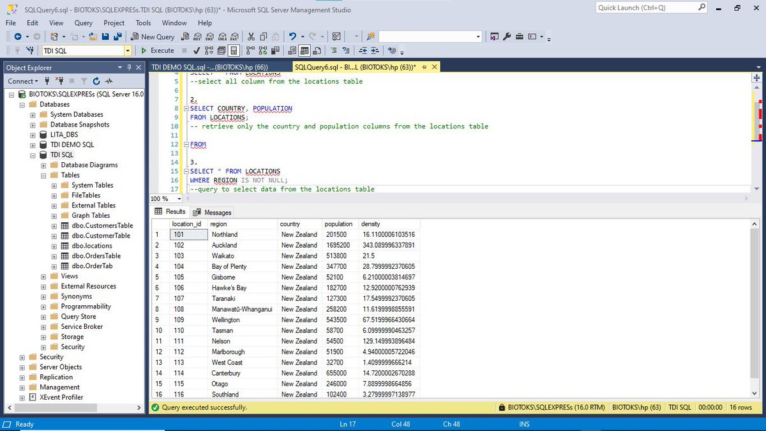Click the Display Estimated Execution Plan icon

[x=209, y=50]
